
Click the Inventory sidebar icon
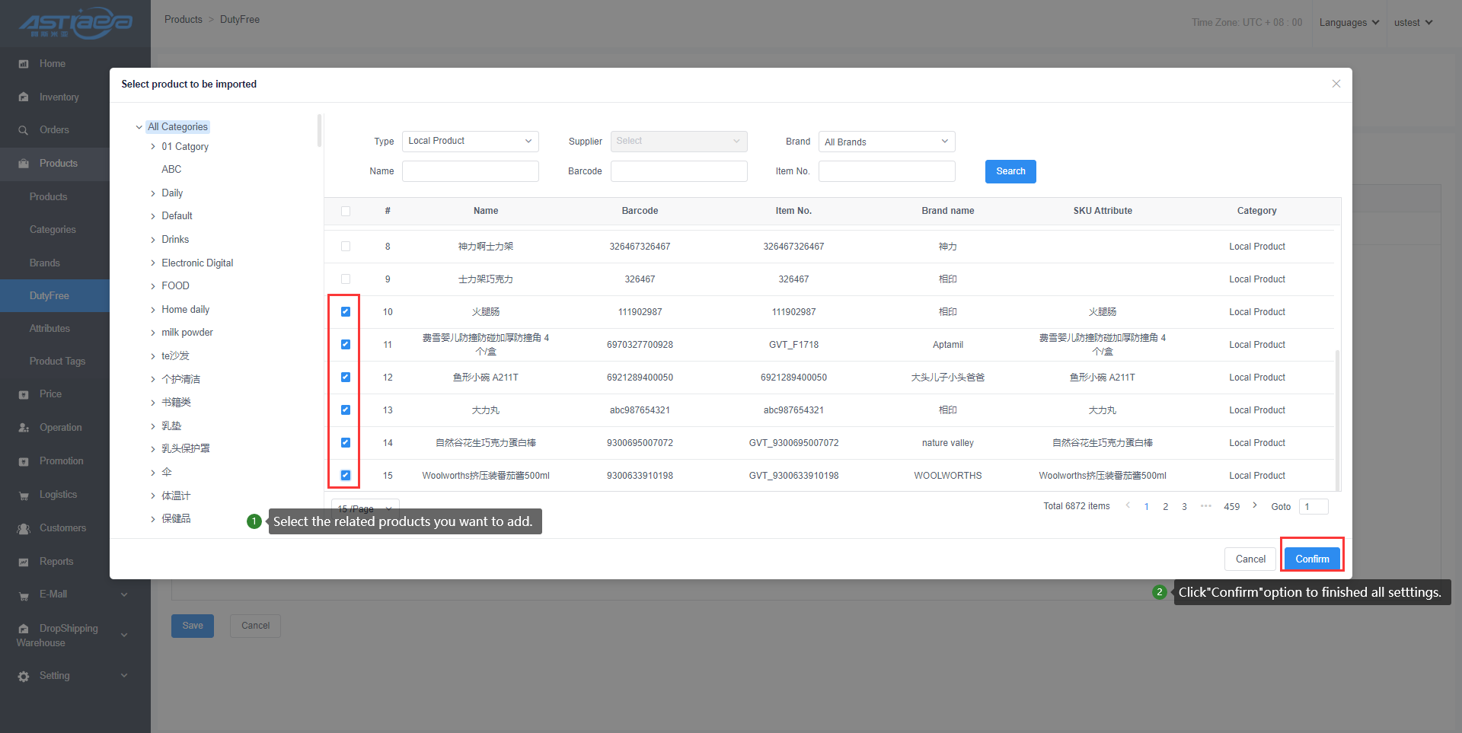24,97
